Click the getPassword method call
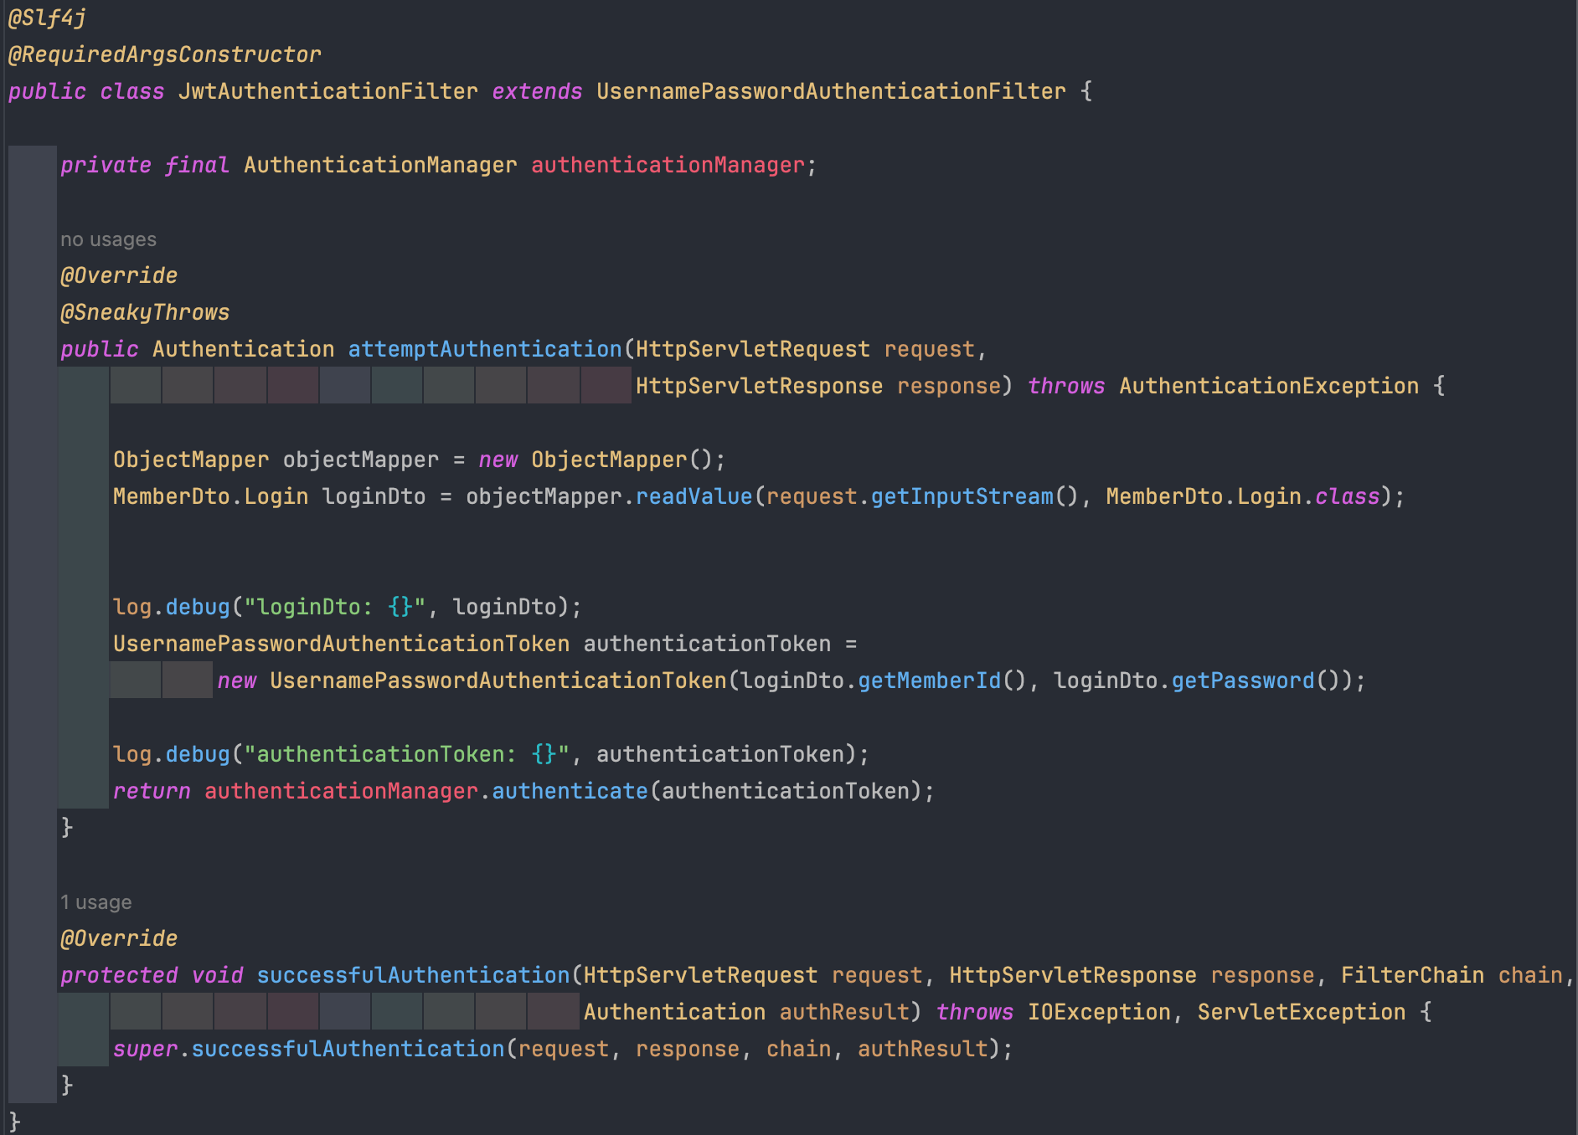 1243,680
